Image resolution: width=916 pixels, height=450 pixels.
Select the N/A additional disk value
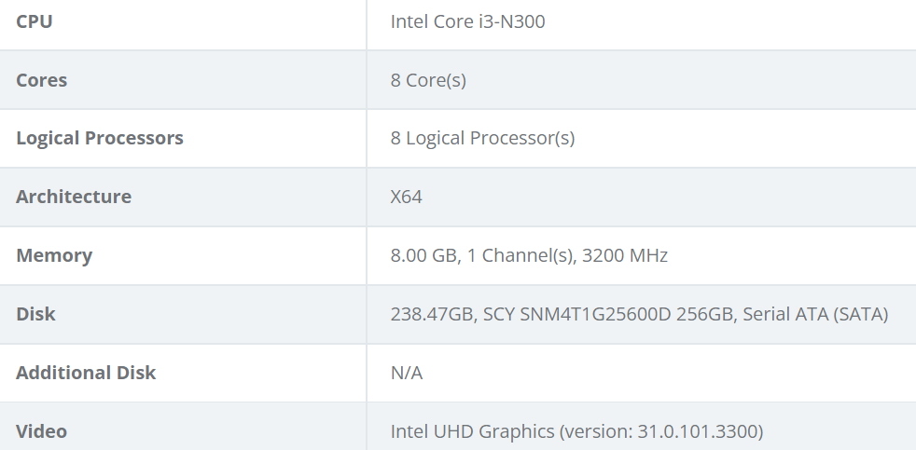click(406, 373)
